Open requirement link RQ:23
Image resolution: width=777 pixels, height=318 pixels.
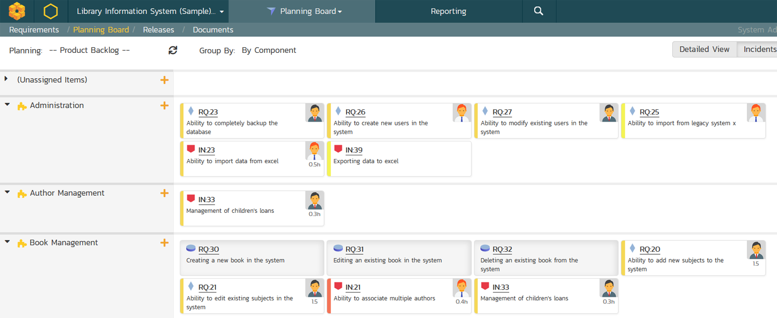(x=208, y=112)
